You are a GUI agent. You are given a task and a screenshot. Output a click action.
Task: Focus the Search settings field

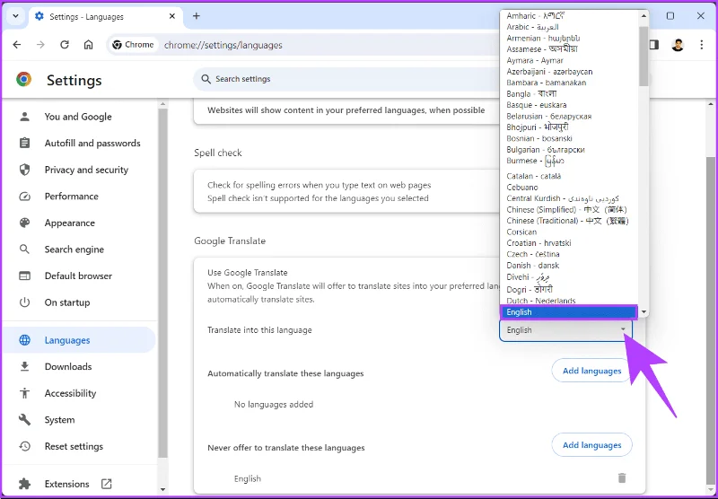pos(348,79)
